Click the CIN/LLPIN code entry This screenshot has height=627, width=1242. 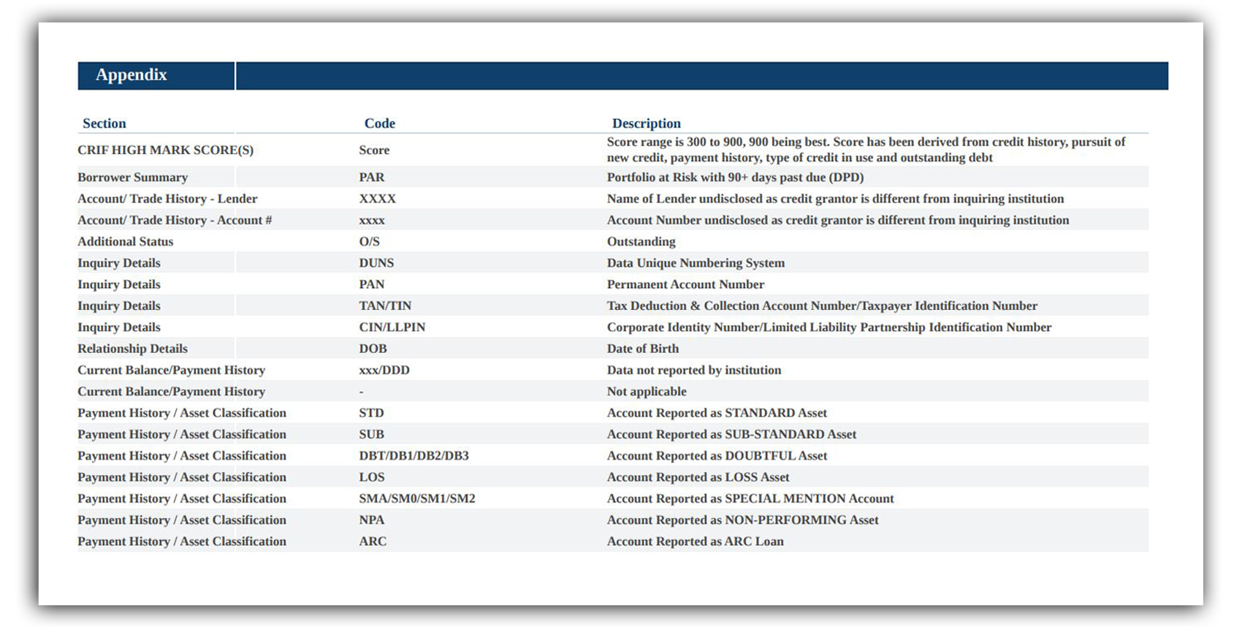tap(392, 327)
